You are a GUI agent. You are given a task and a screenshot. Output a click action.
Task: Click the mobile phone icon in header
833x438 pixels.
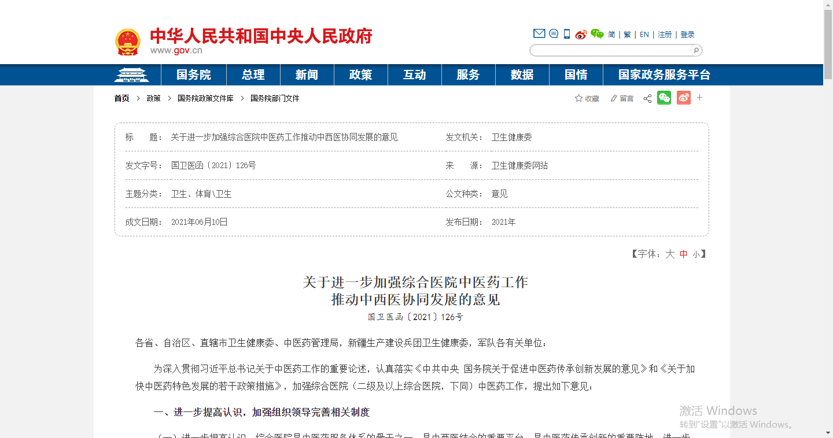pos(567,34)
